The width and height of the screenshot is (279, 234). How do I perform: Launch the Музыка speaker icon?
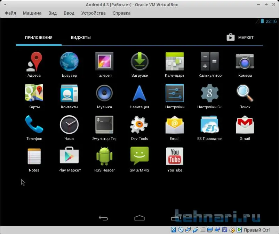point(104,93)
